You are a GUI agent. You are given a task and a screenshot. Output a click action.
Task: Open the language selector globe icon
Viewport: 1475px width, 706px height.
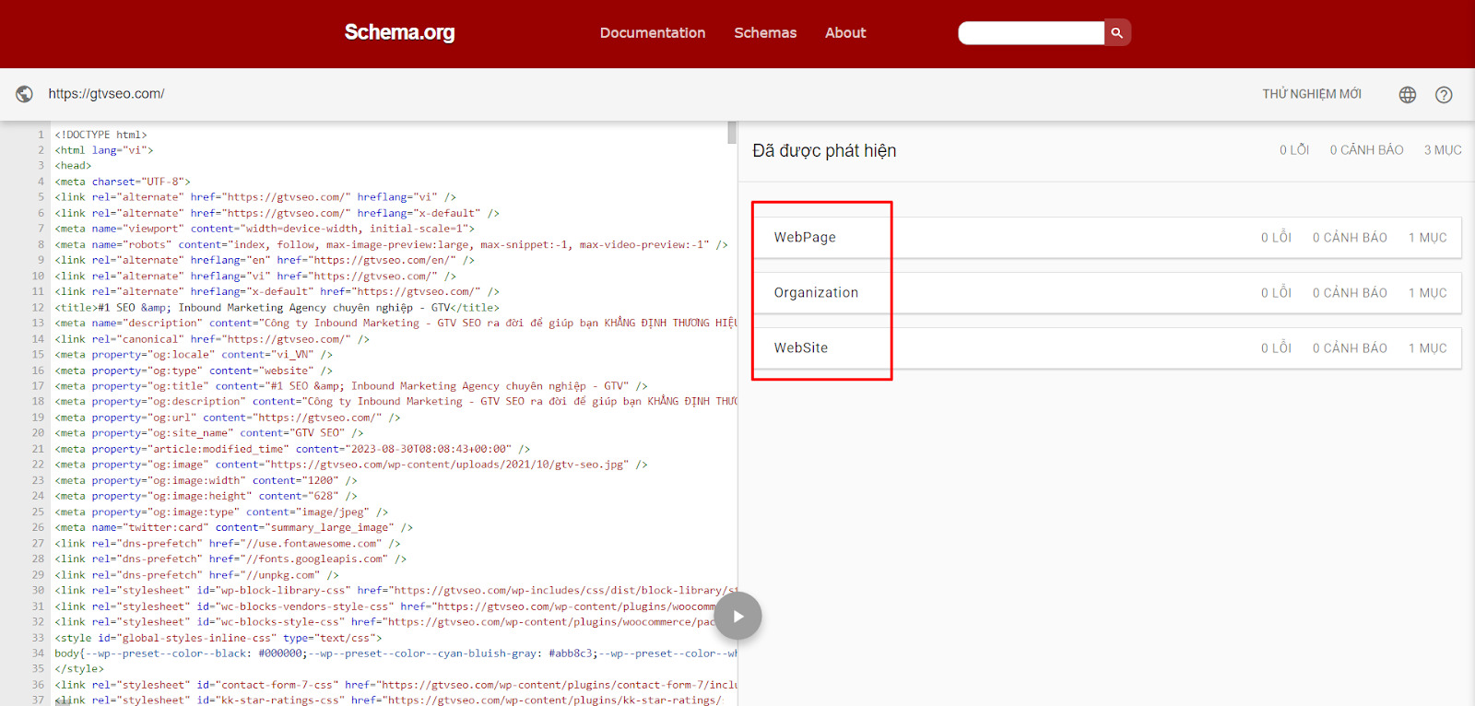click(x=1407, y=95)
